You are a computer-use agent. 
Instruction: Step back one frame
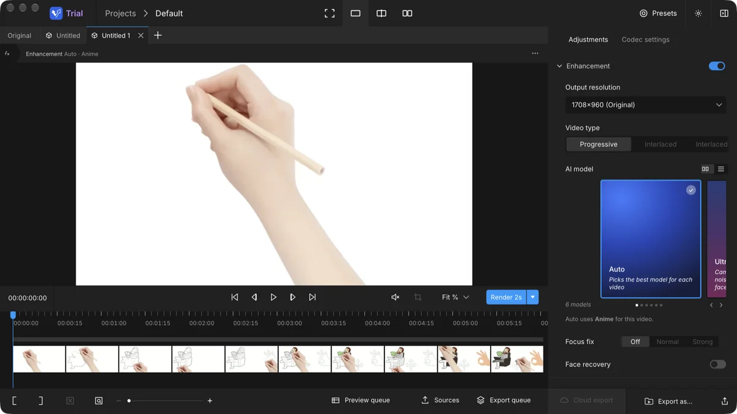254,297
